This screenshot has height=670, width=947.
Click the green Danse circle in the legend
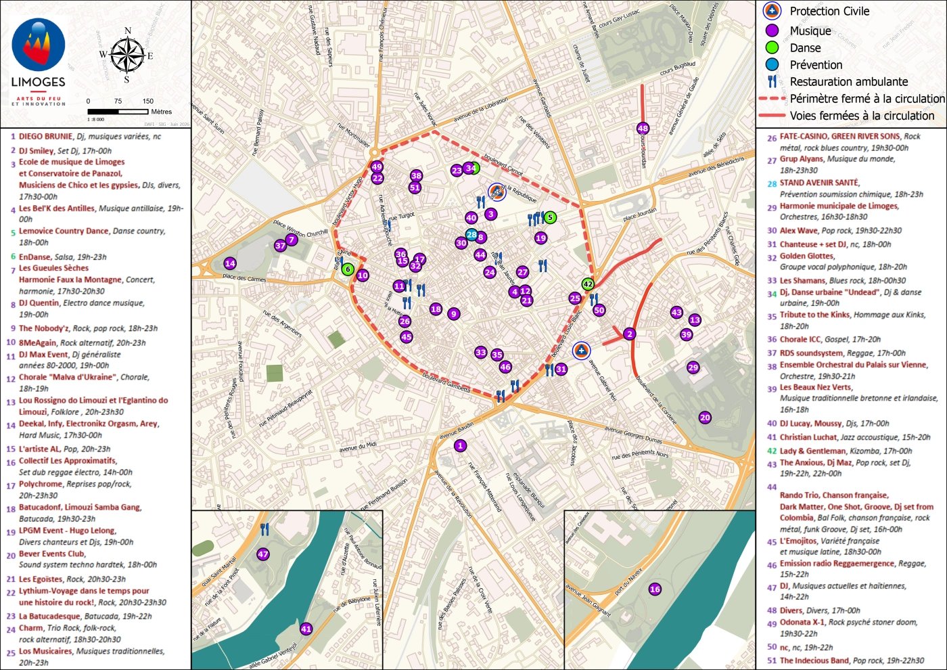pos(772,47)
